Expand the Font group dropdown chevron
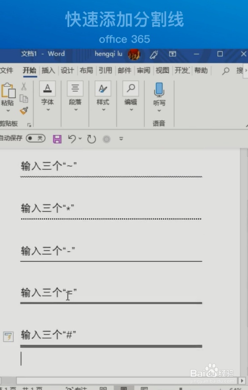Image resolution: width=248 pixels, height=390 pixels. click(x=48, y=110)
